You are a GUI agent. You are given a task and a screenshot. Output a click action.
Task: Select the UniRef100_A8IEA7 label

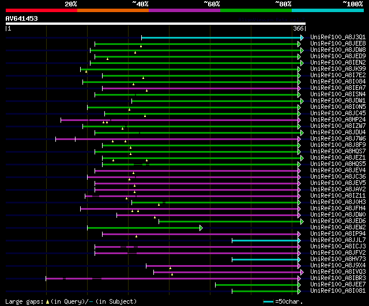pos(338,88)
